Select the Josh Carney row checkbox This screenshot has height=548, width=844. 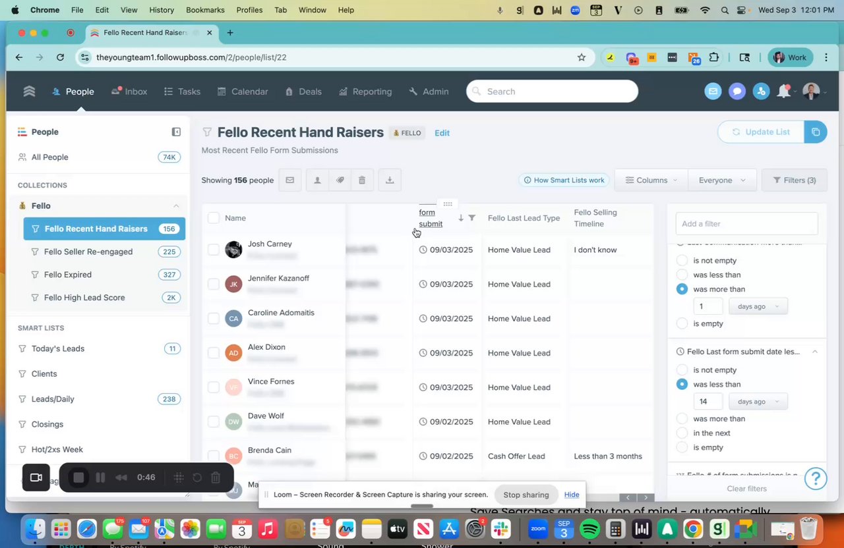[214, 250]
